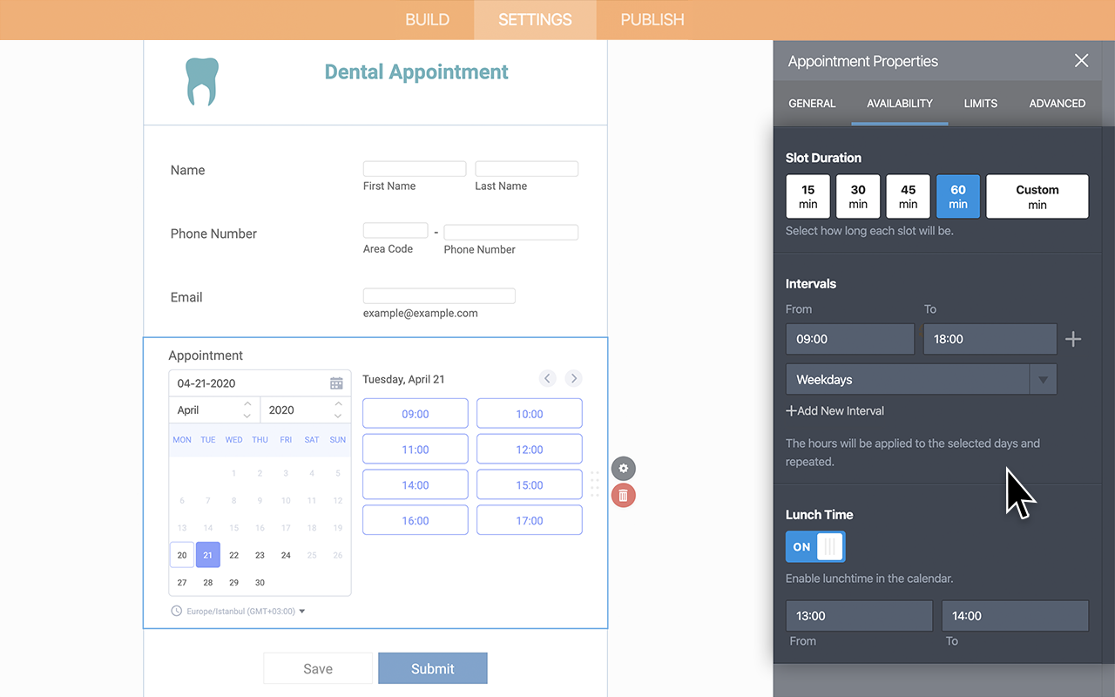
Task: Go to next day with right arrow
Action: [x=573, y=378]
